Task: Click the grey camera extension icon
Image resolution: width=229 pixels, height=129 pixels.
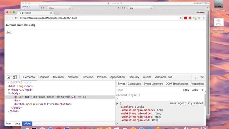Action: [199, 18]
